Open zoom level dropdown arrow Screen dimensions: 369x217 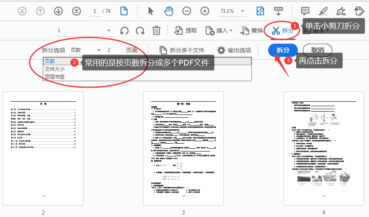click(243, 11)
